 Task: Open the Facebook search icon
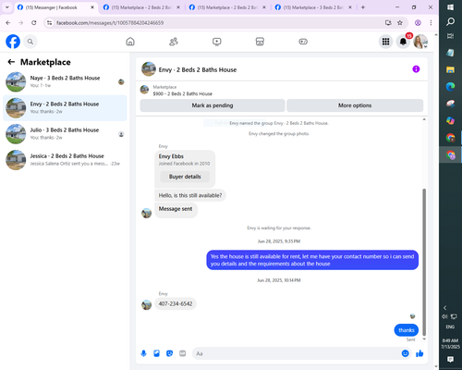[30, 42]
